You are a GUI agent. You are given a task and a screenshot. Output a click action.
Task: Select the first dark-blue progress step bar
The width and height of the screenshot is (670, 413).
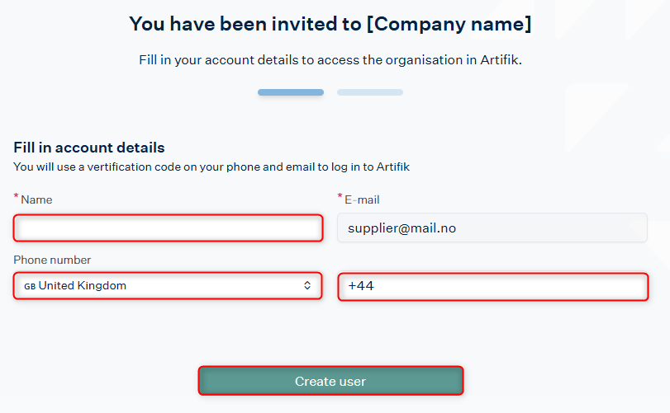291,92
